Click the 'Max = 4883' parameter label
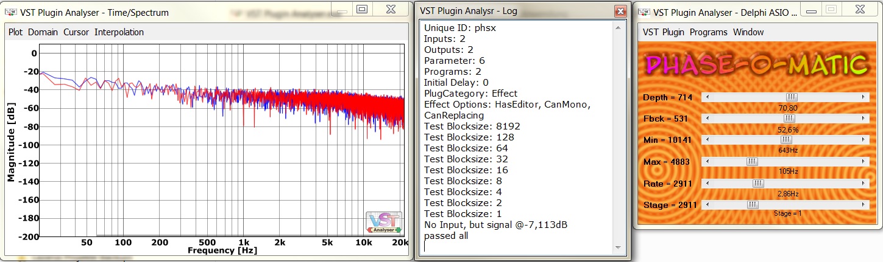This screenshot has width=883, height=262. point(668,162)
